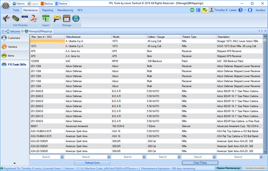Clear Description search with X button
Screen dimensions: 268x171
point(261,157)
